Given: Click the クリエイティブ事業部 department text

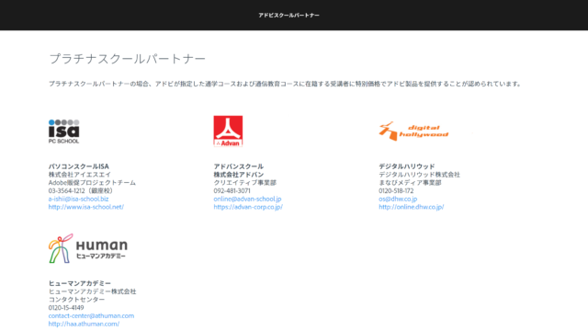Looking at the screenshot, I should coord(245,183).
